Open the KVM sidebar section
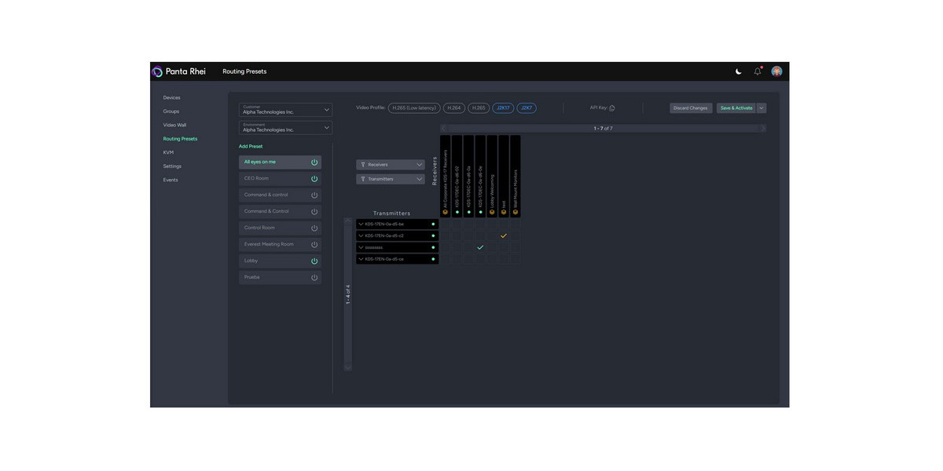The height and width of the screenshot is (471, 943). coord(168,152)
